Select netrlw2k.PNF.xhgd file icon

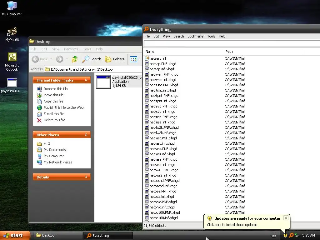(x=147, y=127)
